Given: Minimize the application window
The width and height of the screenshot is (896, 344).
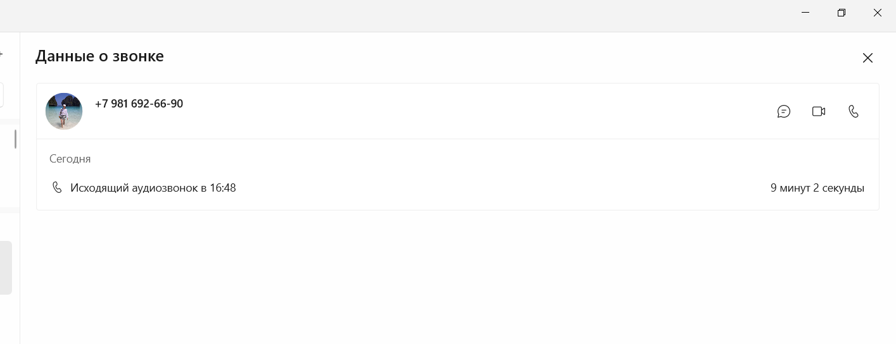Looking at the screenshot, I should click(x=805, y=13).
